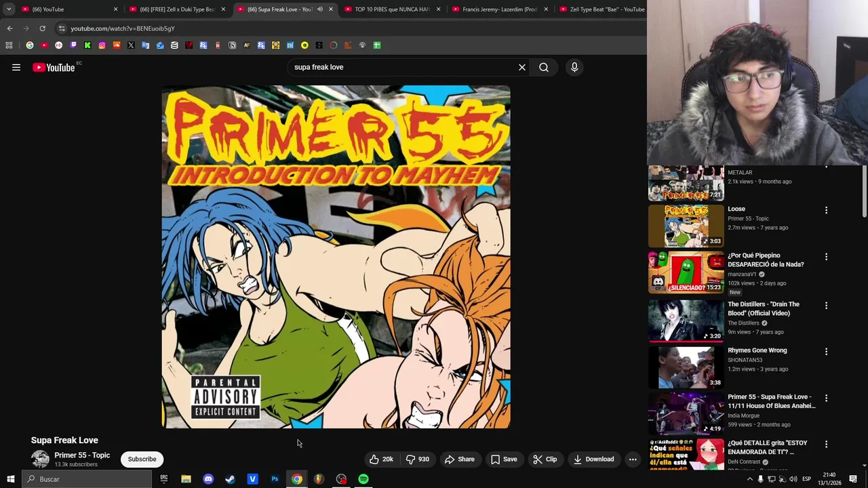
Task: Close the Supa Freak Love tab
Action: pos(331,9)
